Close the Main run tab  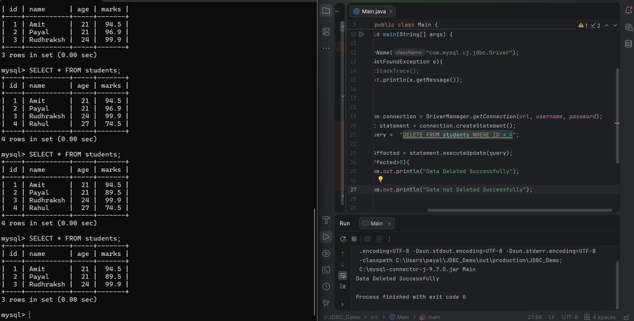coord(388,223)
